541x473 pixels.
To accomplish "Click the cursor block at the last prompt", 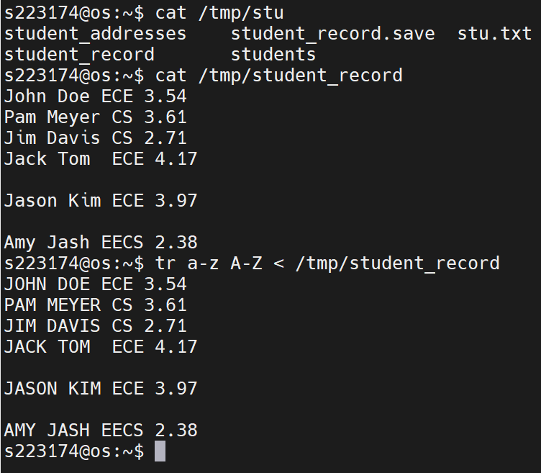I will pos(160,451).
